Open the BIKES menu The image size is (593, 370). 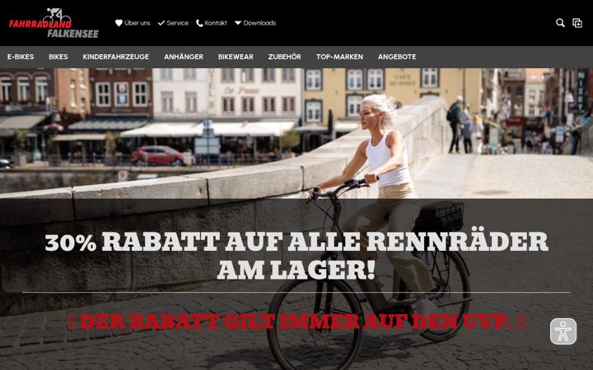click(58, 57)
